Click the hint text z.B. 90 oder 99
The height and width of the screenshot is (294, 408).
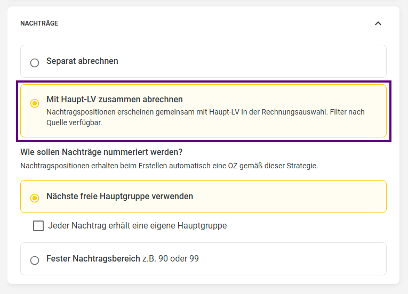[171, 258]
